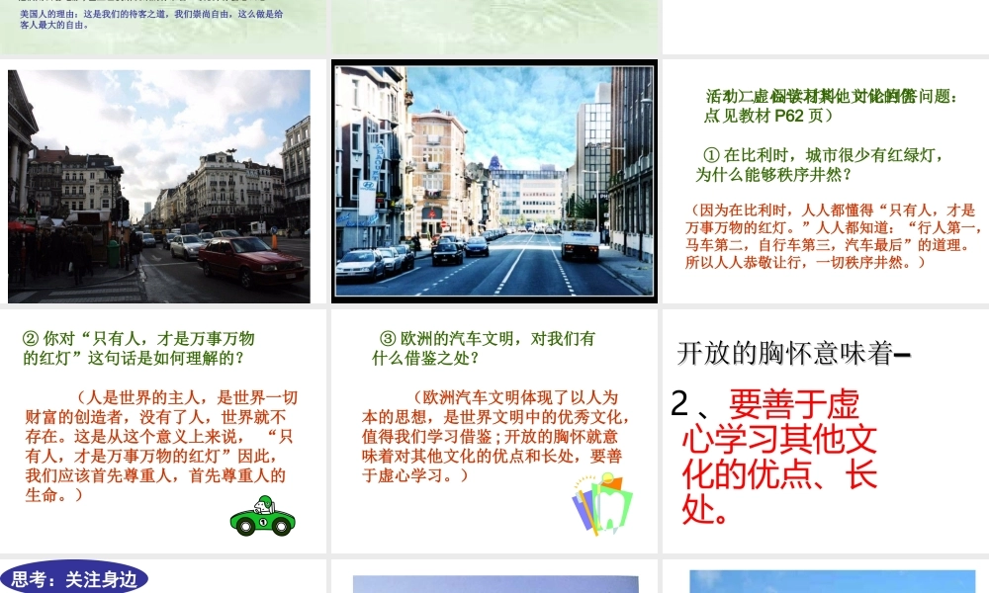Click the line 马车第二，自行车第三，汽车最后
Screen dimensions: 989x593
click(828, 245)
